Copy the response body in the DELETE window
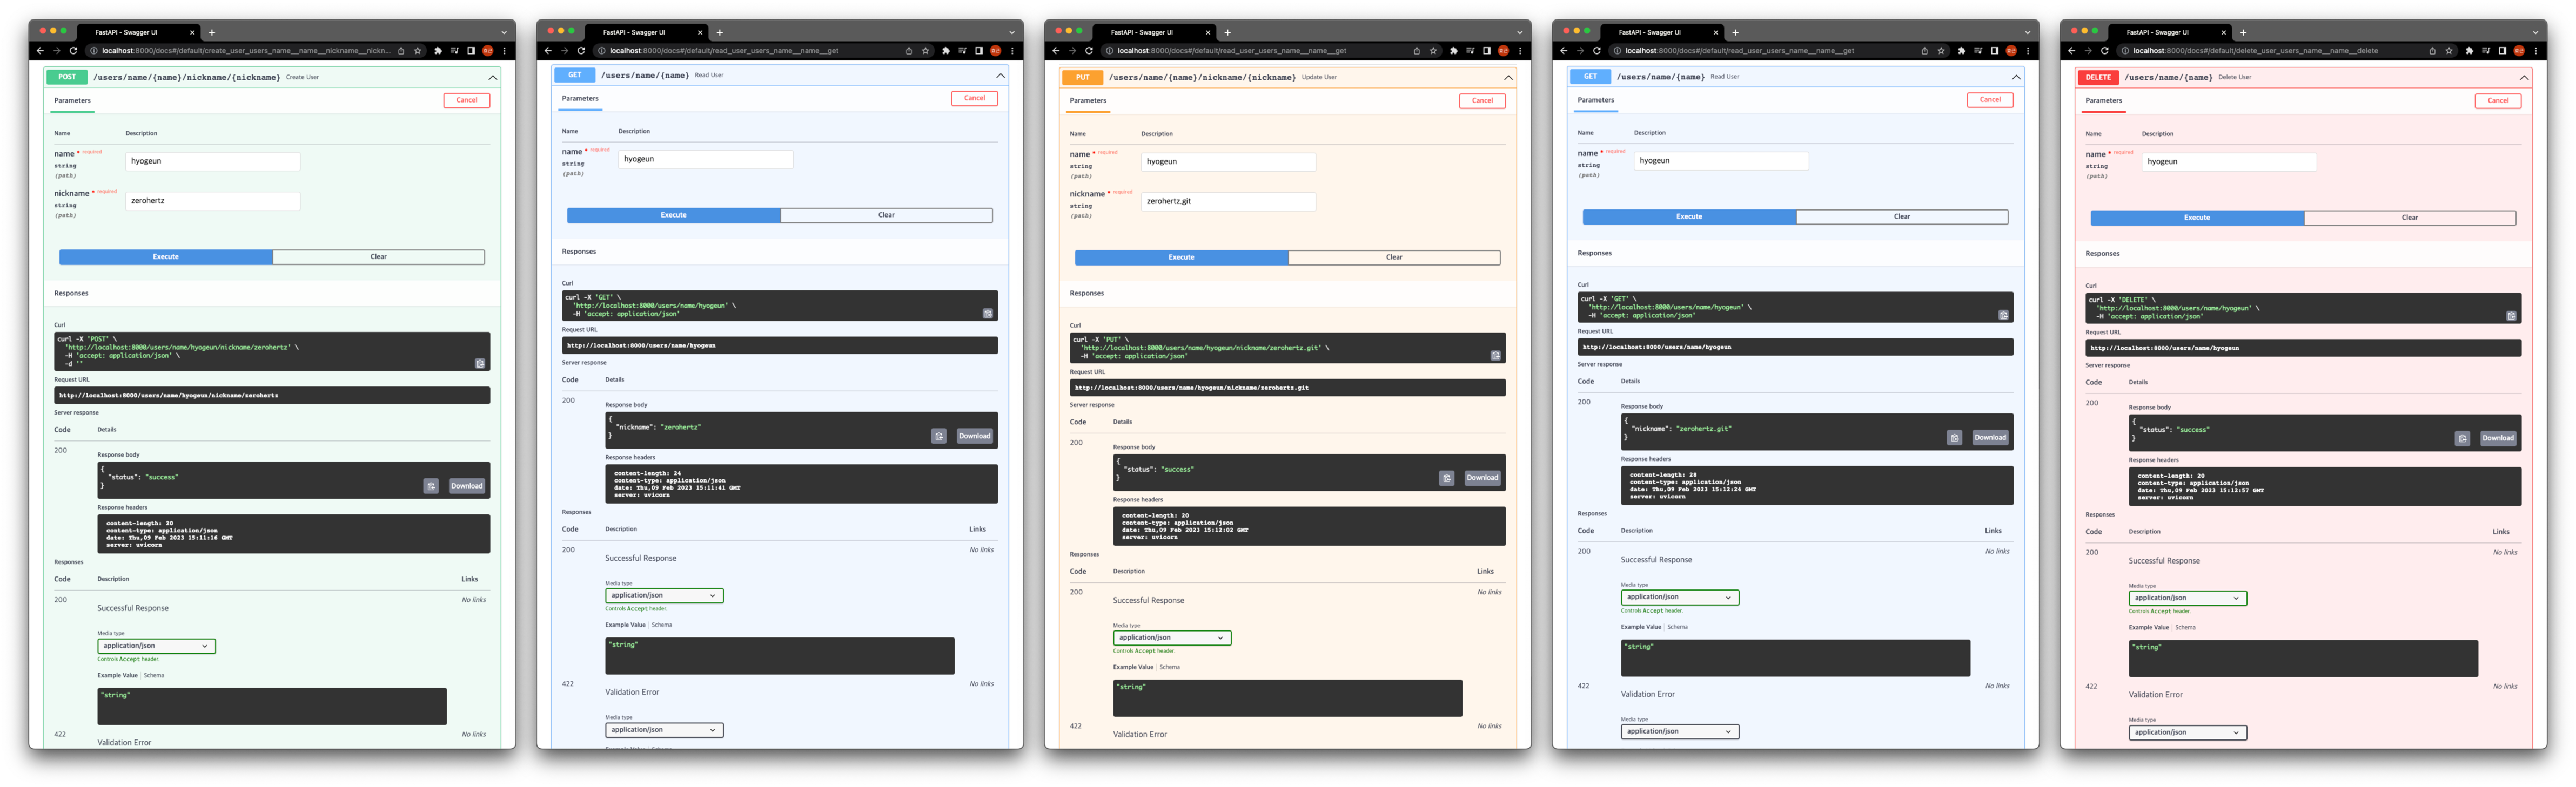 [x=2463, y=438]
